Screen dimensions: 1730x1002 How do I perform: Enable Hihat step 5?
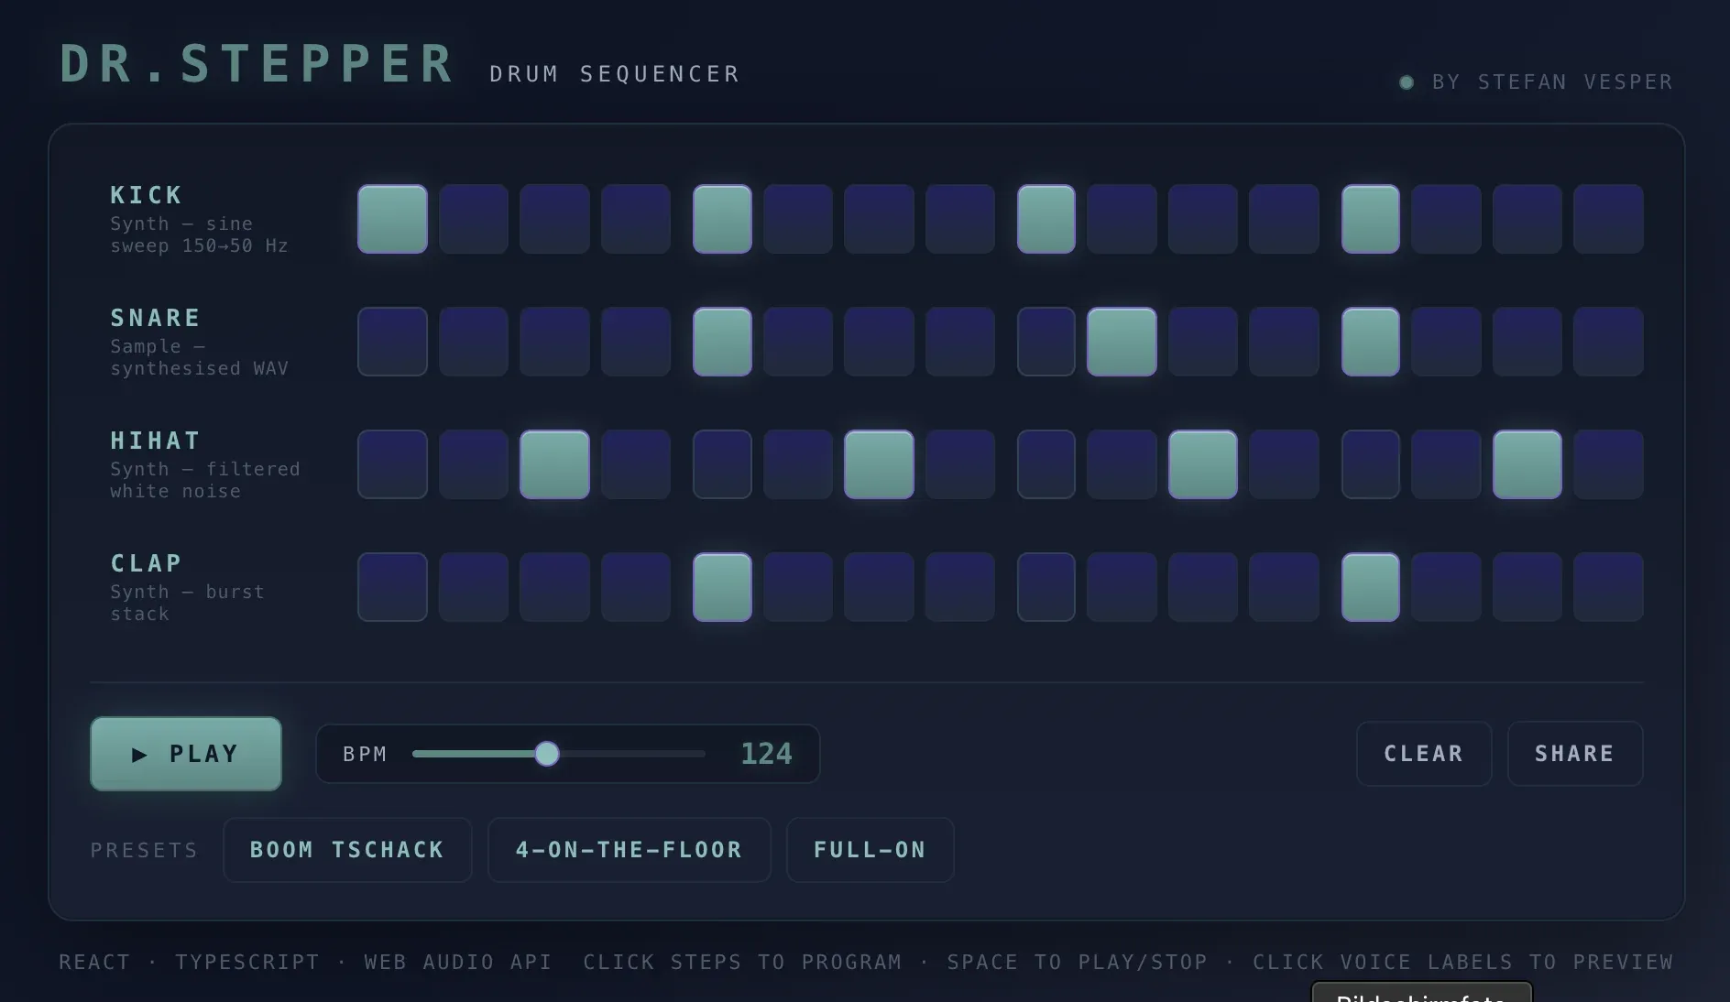point(722,464)
